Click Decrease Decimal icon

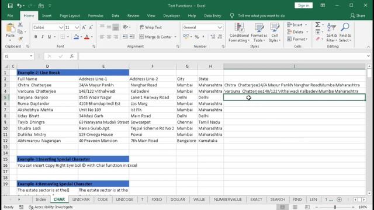tap(220, 37)
